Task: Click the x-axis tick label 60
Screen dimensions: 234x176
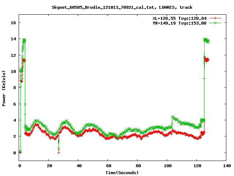Action: click(x=109, y=166)
